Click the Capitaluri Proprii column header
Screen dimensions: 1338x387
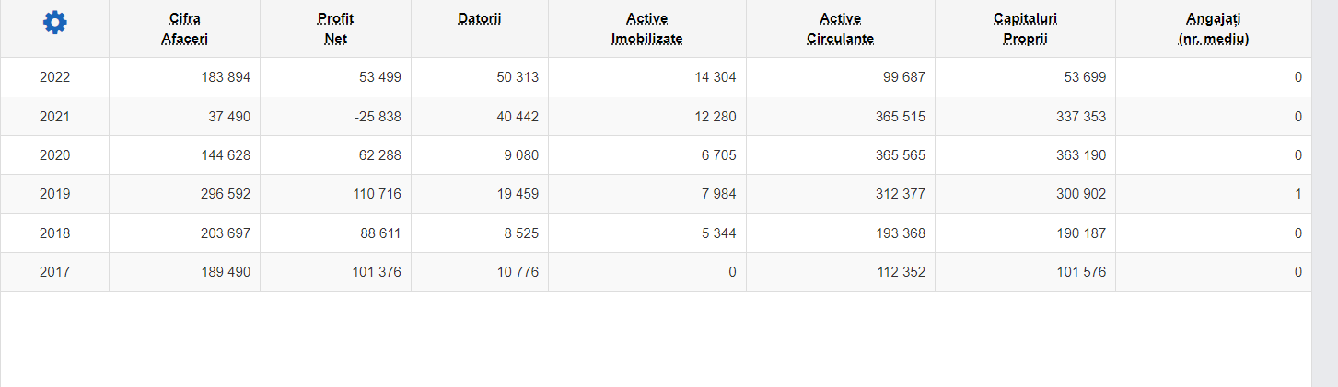pyautogui.click(x=1025, y=28)
